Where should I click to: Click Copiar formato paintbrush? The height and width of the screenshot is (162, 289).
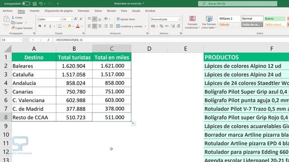[22, 28]
